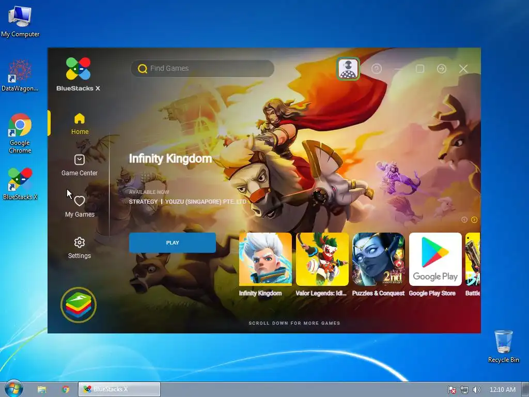Viewport: 529px width, 397px height.
Task: Open Google Chrome desktop shortcut
Action: 20,133
